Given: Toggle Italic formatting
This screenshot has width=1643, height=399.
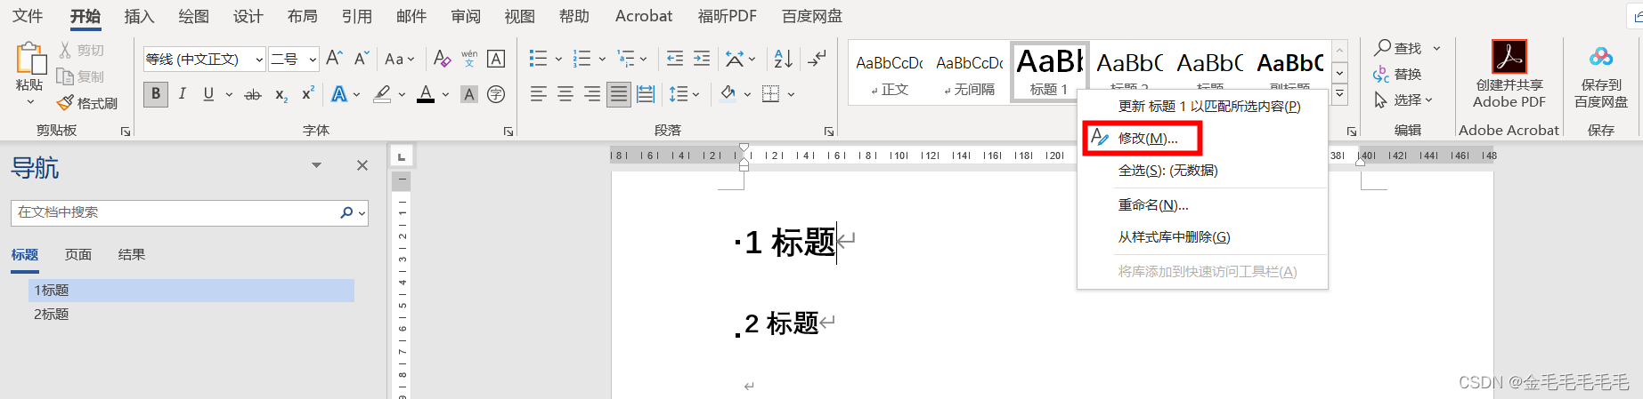Looking at the screenshot, I should (x=182, y=94).
